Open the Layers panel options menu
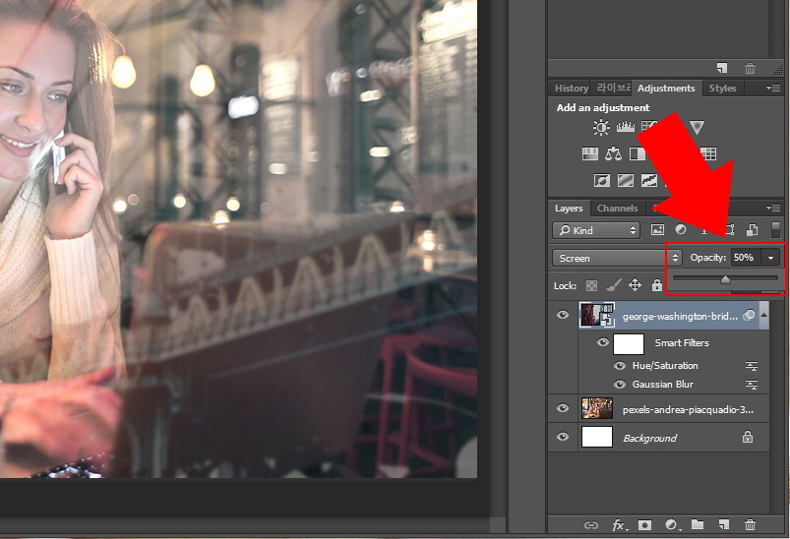 (773, 208)
